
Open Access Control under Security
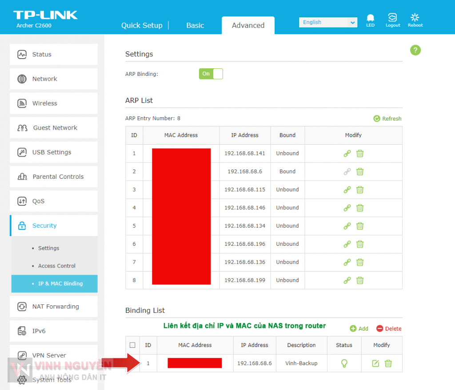[57, 266]
